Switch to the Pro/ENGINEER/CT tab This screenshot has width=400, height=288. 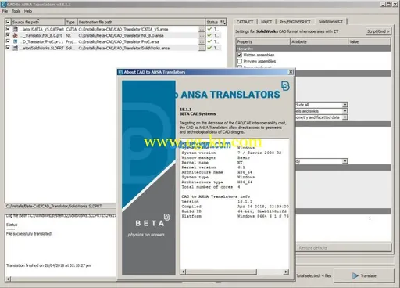tap(295, 22)
